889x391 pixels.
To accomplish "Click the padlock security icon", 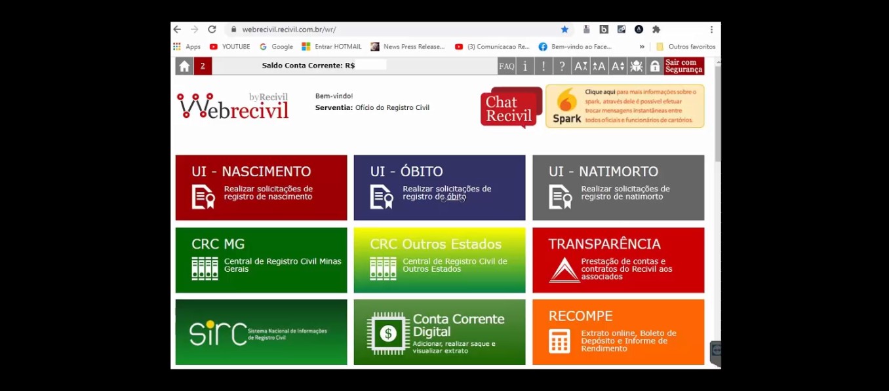I will (654, 66).
